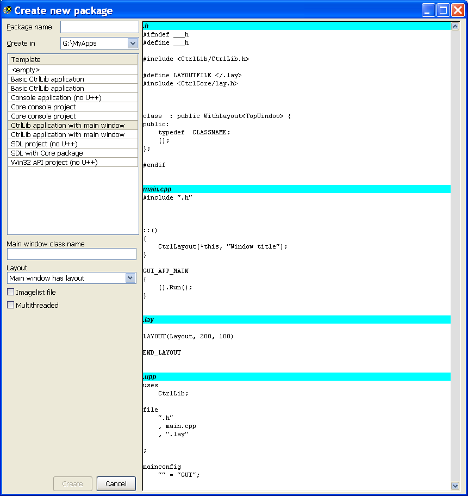The height and width of the screenshot is (496, 468).
Task: Click the Main window class name field
Action: click(72, 254)
